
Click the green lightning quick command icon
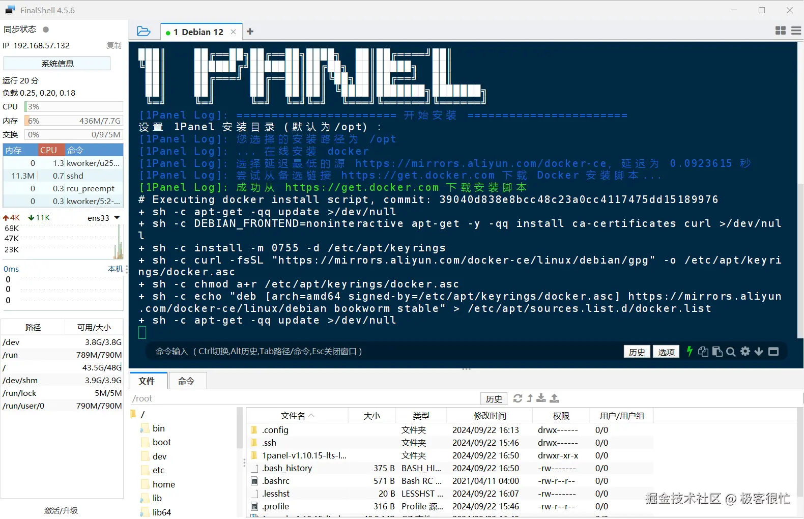(690, 351)
